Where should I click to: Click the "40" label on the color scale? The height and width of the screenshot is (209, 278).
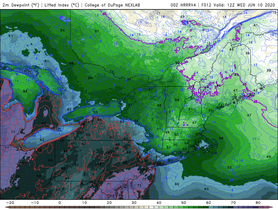[159, 203]
